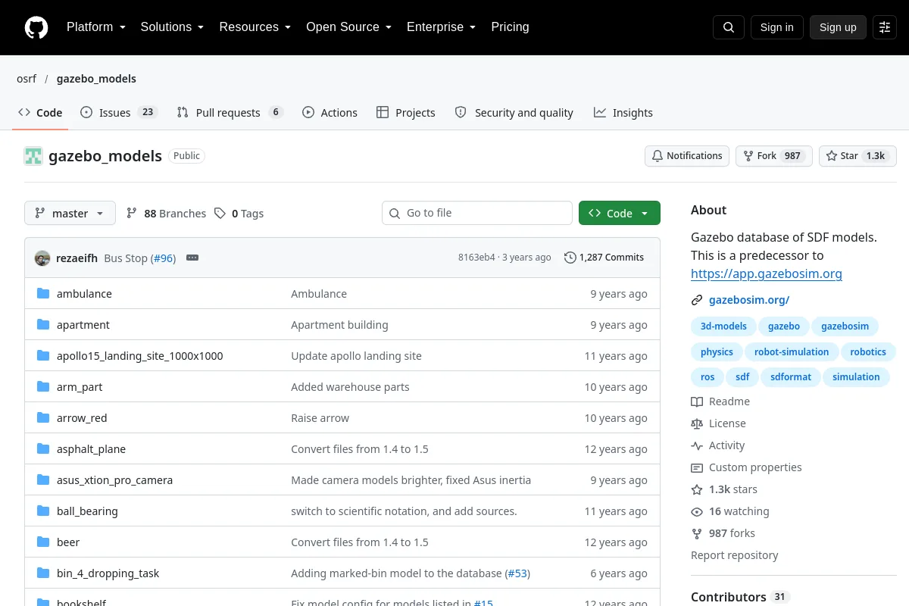
Task: Click 987 forks in About sidebar
Action: coord(723,533)
